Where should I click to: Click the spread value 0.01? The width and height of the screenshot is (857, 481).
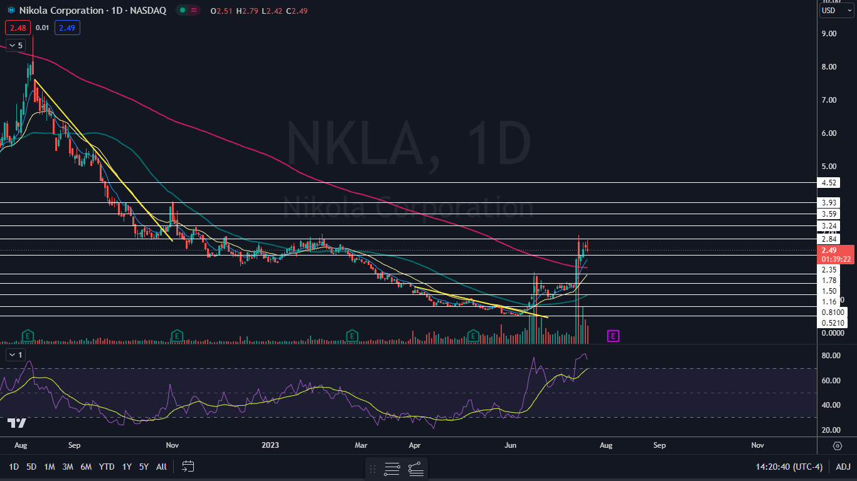coord(42,28)
